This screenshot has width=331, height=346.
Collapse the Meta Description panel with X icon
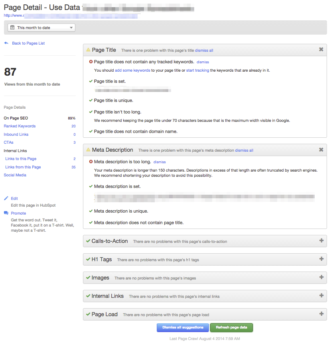[321, 150]
